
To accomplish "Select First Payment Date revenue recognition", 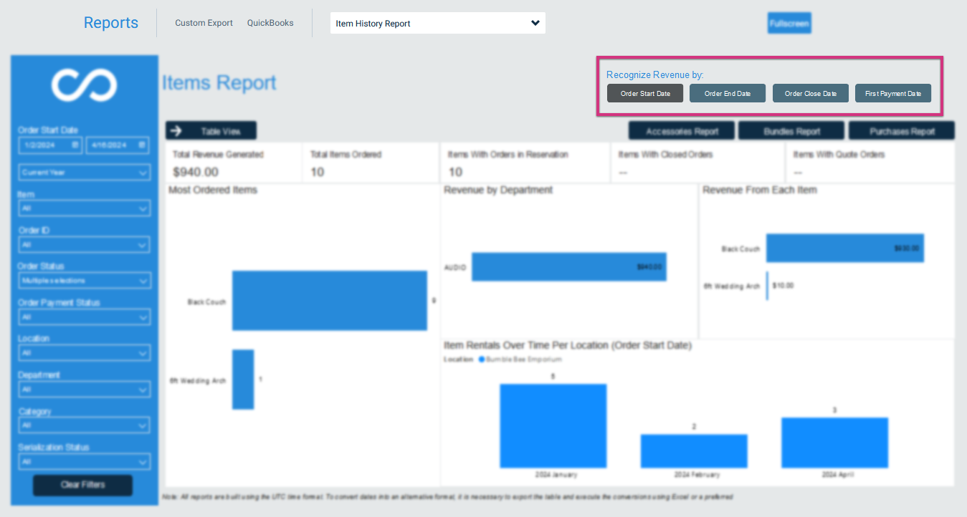I will coord(893,94).
